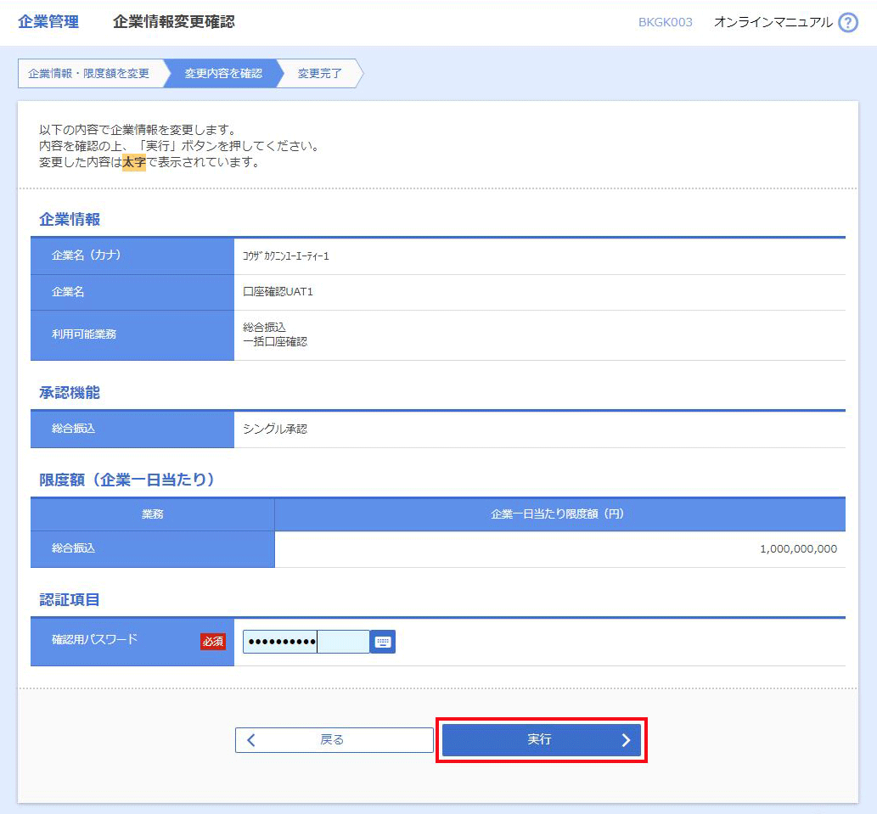877x814 pixels.
Task: Click the limit amount 1,000,000,000
Action: (798, 549)
